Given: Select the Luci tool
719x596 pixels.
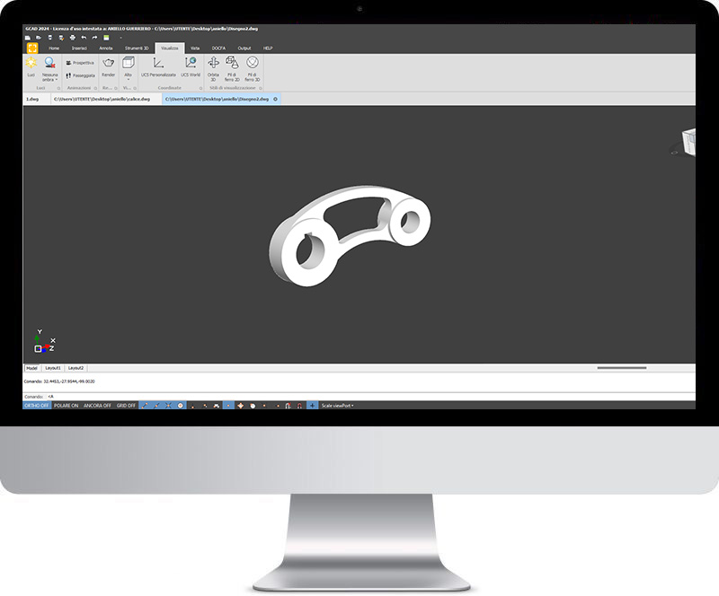Looking at the screenshot, I should 31,66.
